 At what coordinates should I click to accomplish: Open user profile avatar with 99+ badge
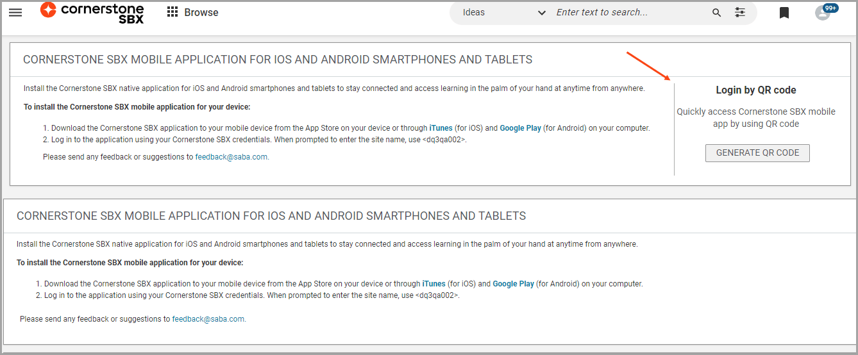pyautogui.click(x=826, y=11)
